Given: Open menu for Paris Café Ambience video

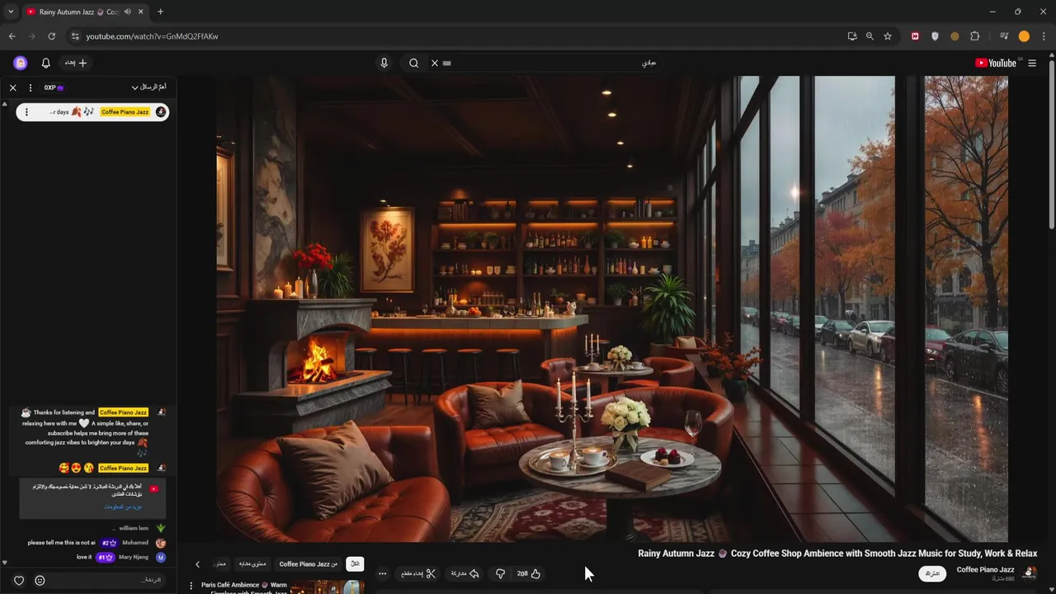Looking at the screenshot, I should 191,586.
